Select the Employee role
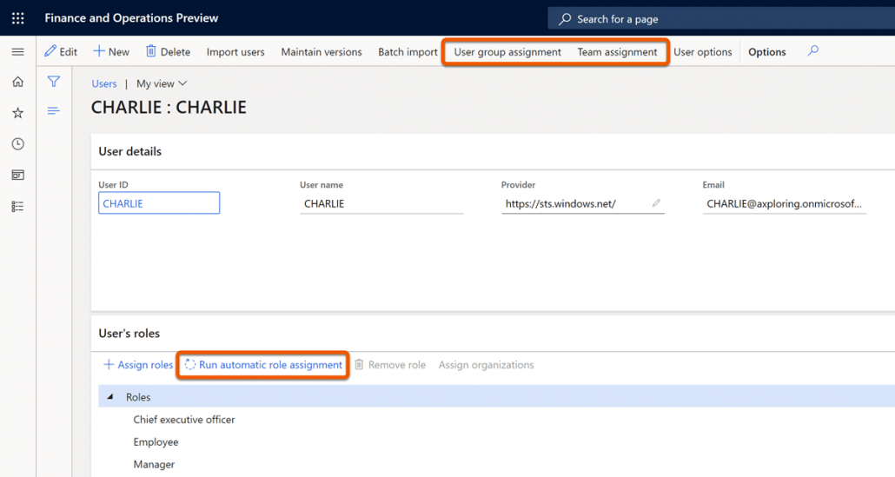Image resolution: width=895 pixels, height=477 pixels. 156,442
